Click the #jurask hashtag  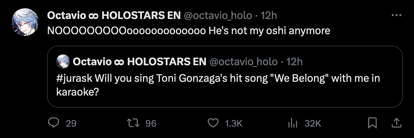pos(73,78)
